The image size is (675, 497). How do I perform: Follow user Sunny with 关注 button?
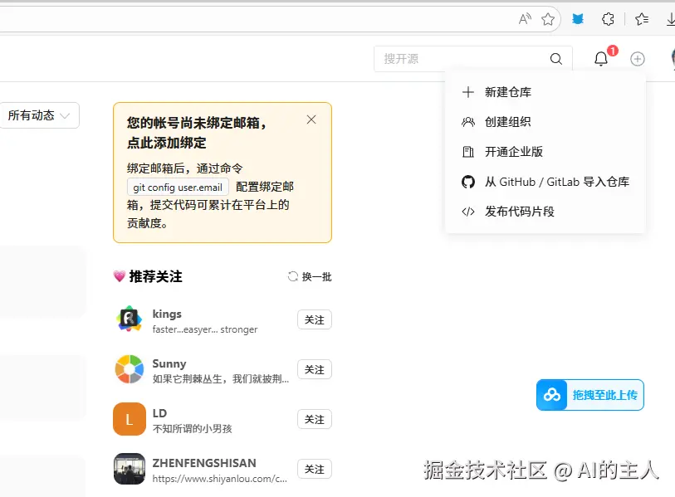(315, 369)
